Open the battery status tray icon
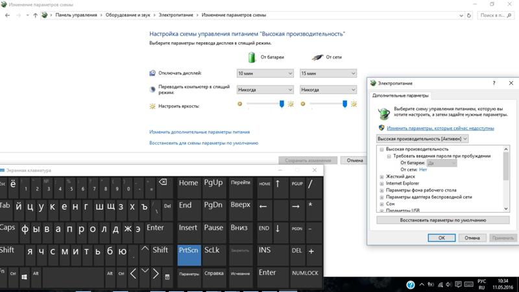519x292 pixels. pos(431,285)
